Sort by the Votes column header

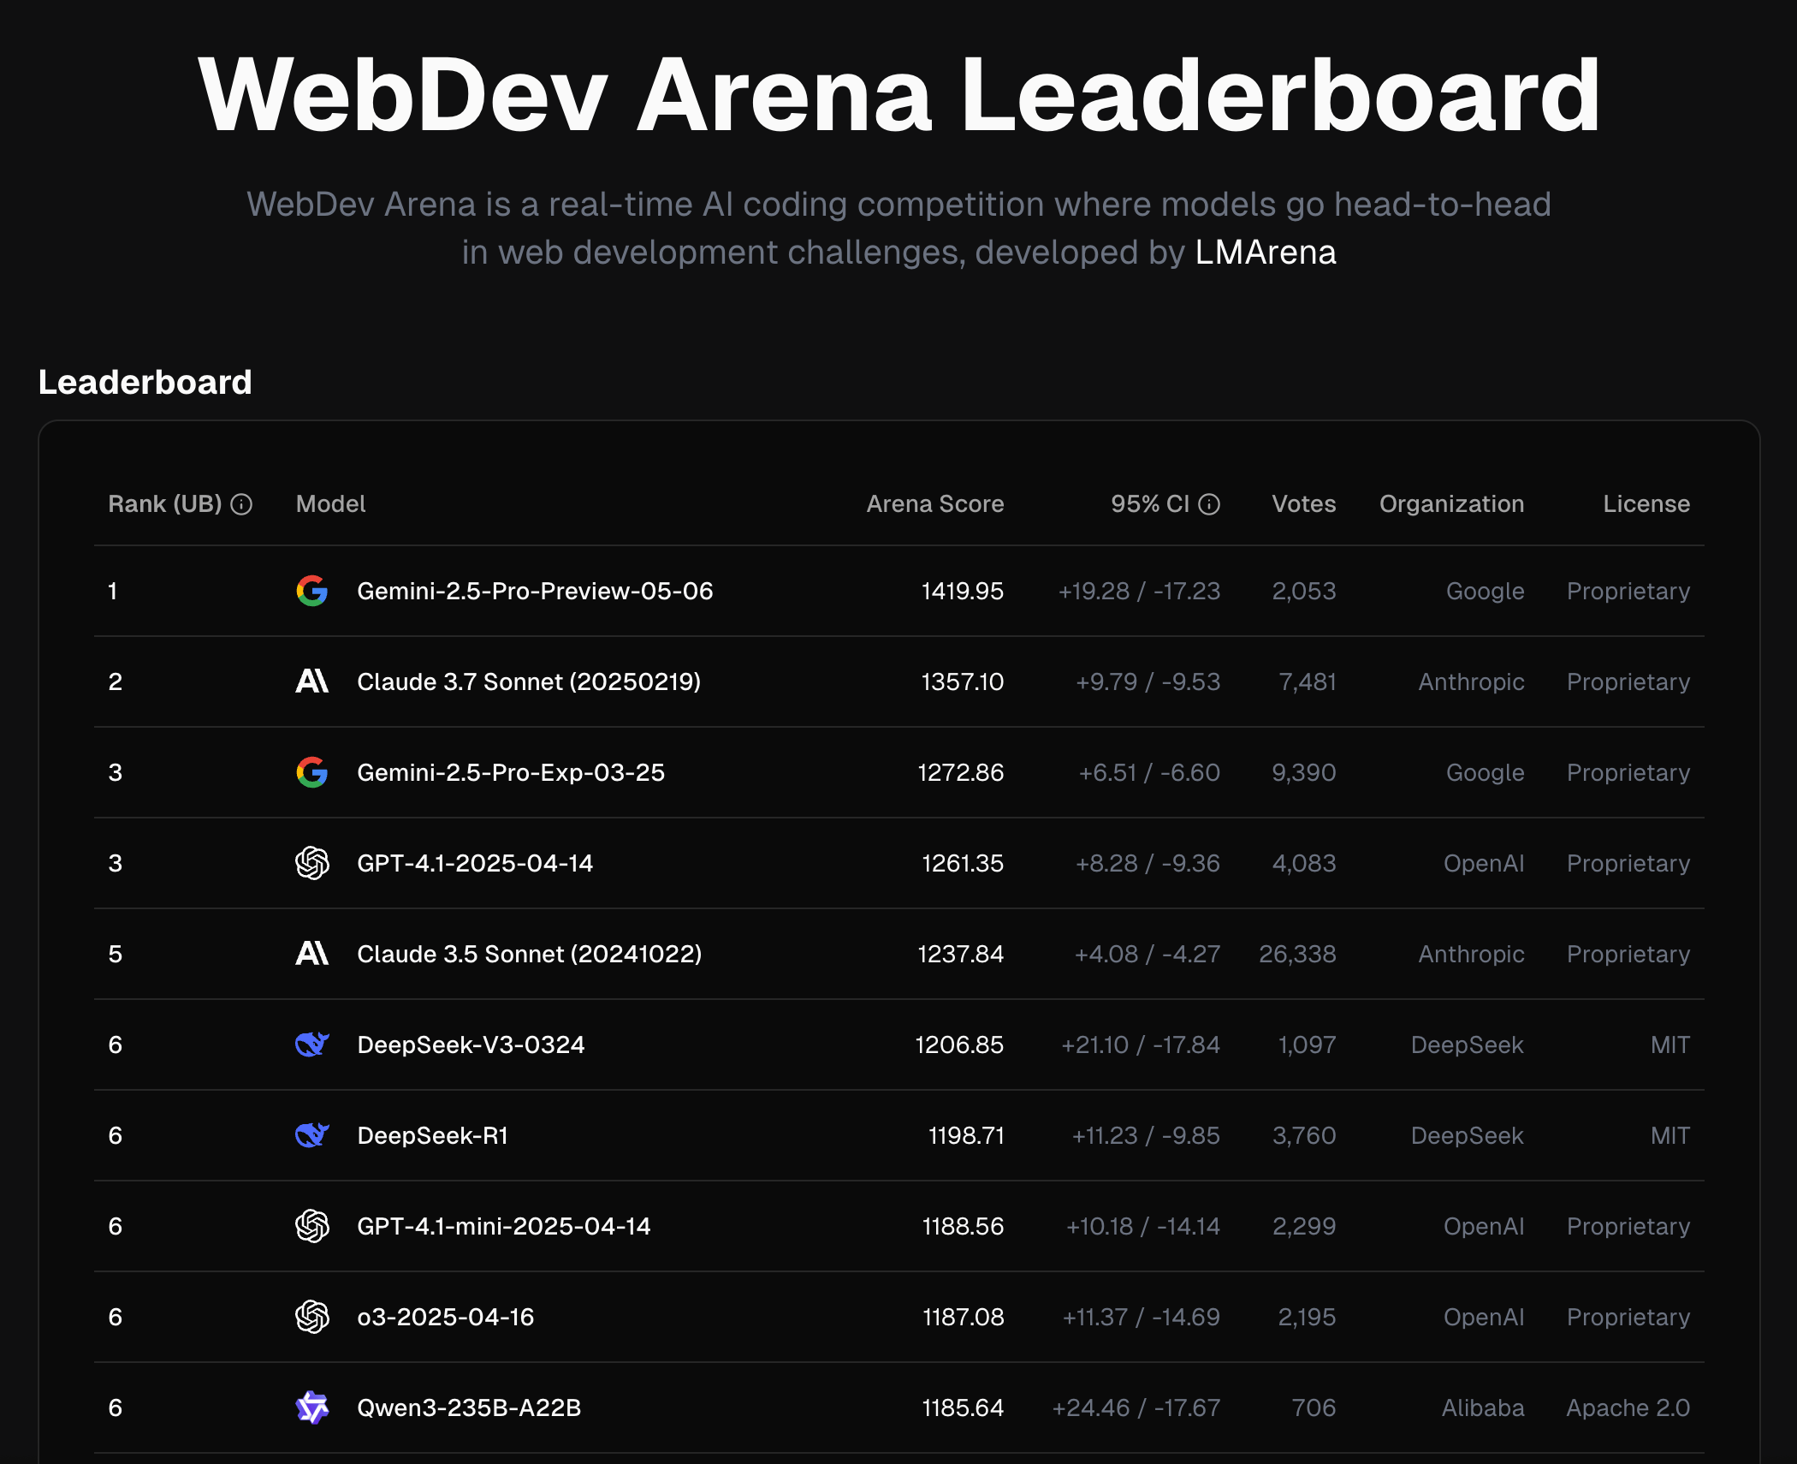click(1304, 504)
